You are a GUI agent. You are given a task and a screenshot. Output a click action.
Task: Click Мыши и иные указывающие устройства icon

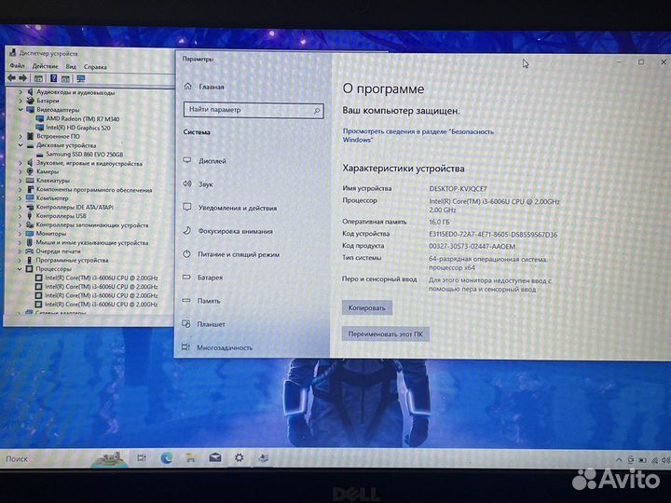pyautogui.click(x=30, y=242)
